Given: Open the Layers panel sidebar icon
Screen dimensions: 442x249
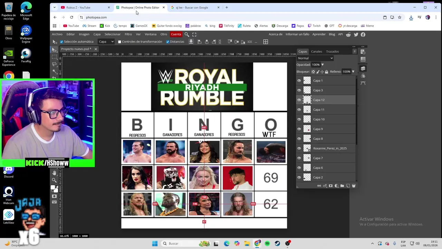Looking at the screenshot, I should click(363, 68).
